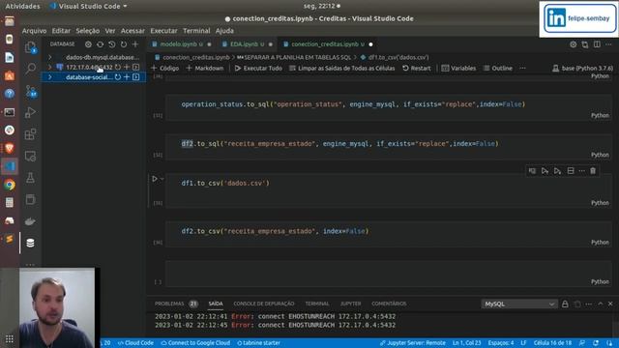Open more notebook toolbar actions

click(522, 68)
